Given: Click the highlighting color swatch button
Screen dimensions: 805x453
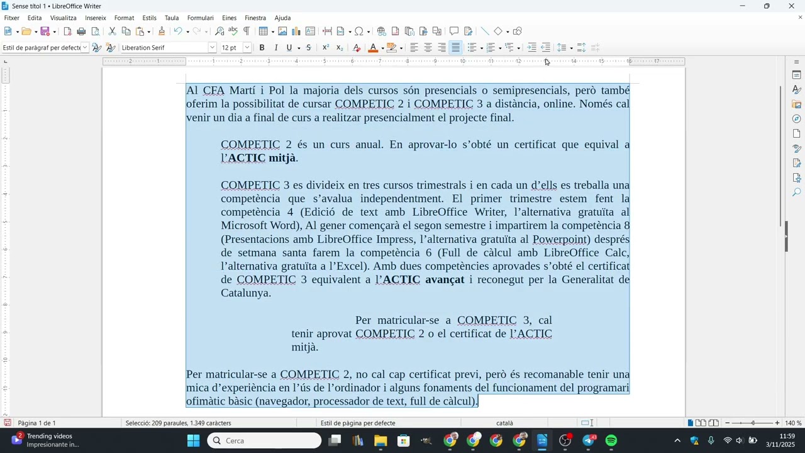Looking at the screenshot, I should pos(392,48).
